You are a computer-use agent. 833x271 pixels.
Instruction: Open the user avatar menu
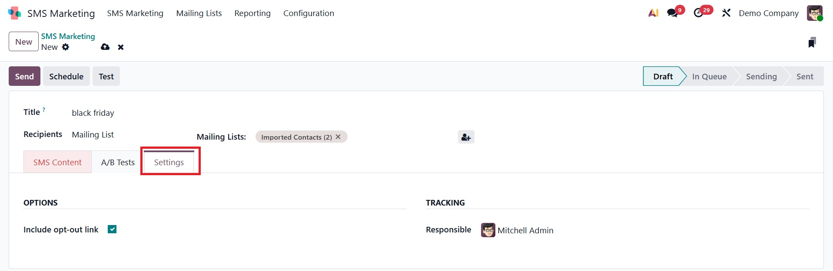click(x=815, y=13)
